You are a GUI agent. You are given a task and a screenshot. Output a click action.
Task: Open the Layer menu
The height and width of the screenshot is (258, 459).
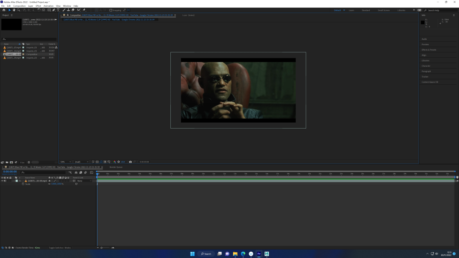click(30, 6)
